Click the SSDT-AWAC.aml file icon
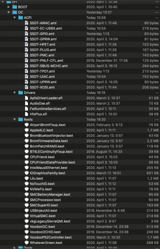Image resolution: width=160 pixels, height=249 pixels. click(x=27, y=23)
